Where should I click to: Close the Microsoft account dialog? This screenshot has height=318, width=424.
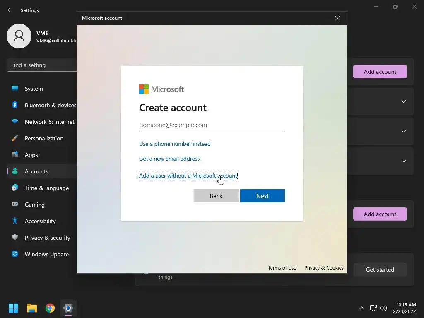pyautogui.click(x=337, y=18)
